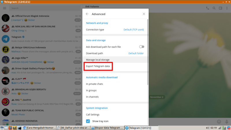The width and height of the screenshot is (231, 130).
Task: Open In channels media download settings
Action: [115, 97]
